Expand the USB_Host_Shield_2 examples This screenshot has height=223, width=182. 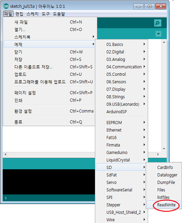point(122,212)
